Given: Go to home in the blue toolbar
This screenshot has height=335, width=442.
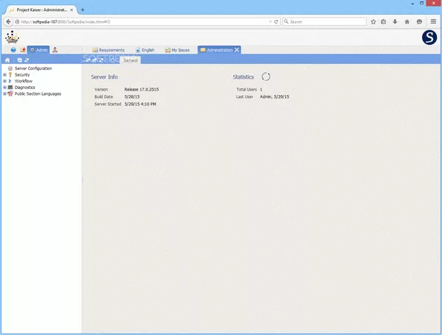Looking at the screenshot, I should point(7,60).
